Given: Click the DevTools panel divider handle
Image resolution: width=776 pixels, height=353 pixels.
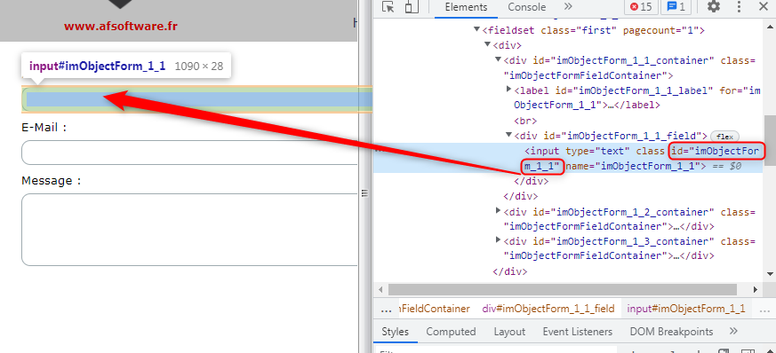Looking at the screenshot, I should [x=364, y=193].
